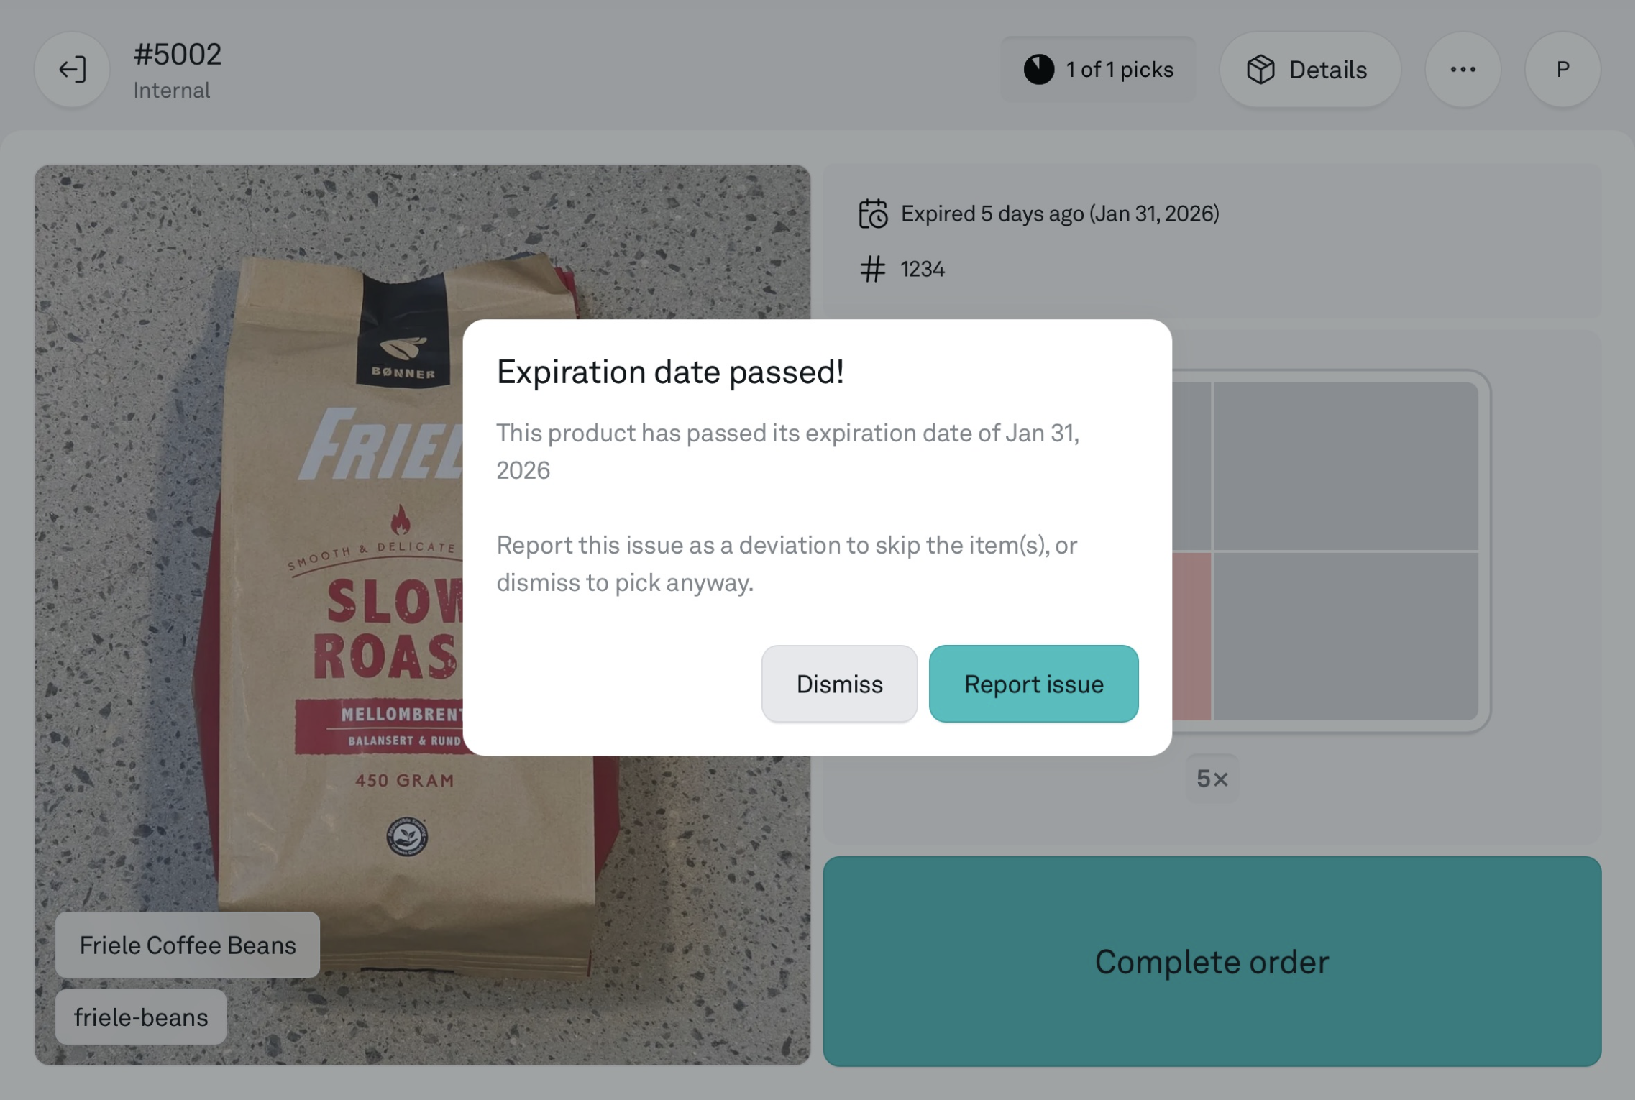Click the P user avatar
This screenshot has height=1100, width=1638.
click(x=1564, y=70)
